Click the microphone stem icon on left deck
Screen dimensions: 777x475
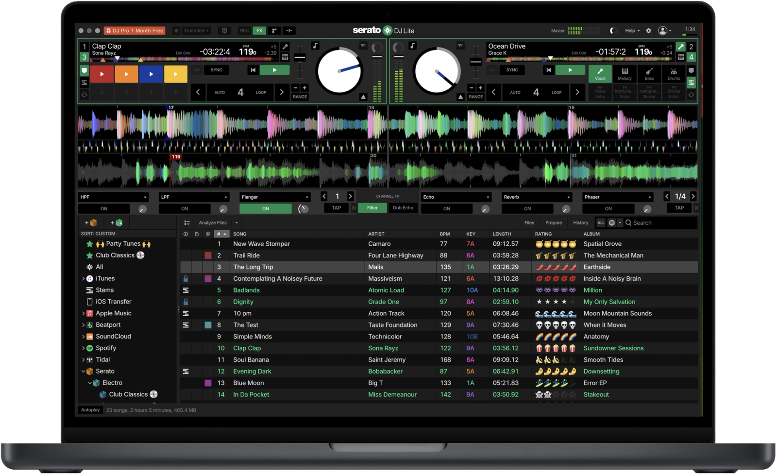pyautogui.click(x=285, y=47)
